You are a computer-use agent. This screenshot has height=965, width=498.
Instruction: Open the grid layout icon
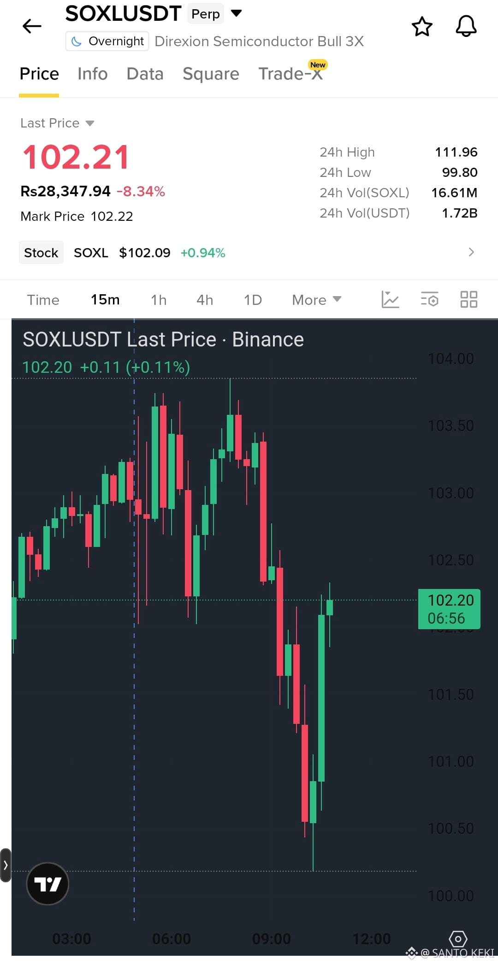469,299
